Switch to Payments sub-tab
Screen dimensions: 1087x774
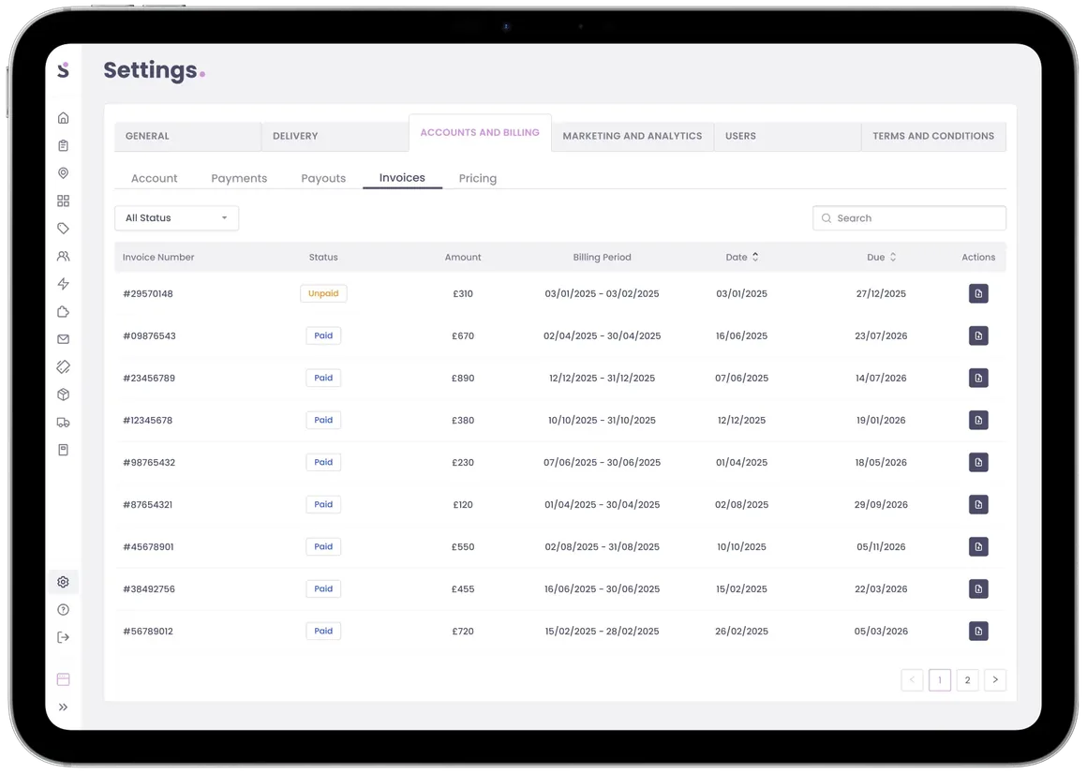(239, 179)
